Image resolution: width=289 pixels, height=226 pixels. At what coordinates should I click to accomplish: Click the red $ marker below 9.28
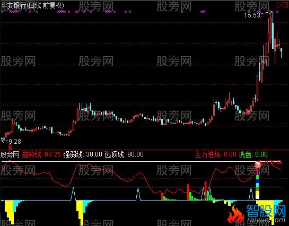pyautogui.click(x=10, y=147)
